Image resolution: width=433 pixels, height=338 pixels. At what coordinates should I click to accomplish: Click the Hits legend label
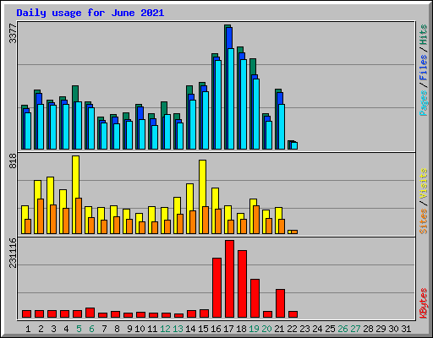(423, 35)
